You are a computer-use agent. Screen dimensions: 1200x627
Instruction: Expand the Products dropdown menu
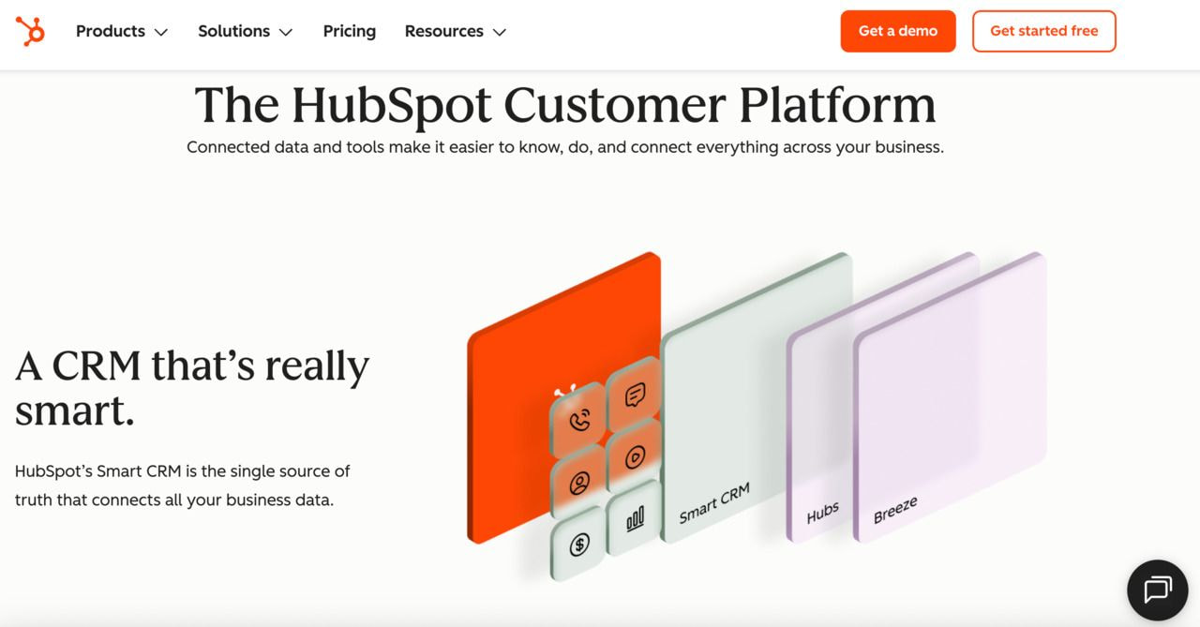121,31
